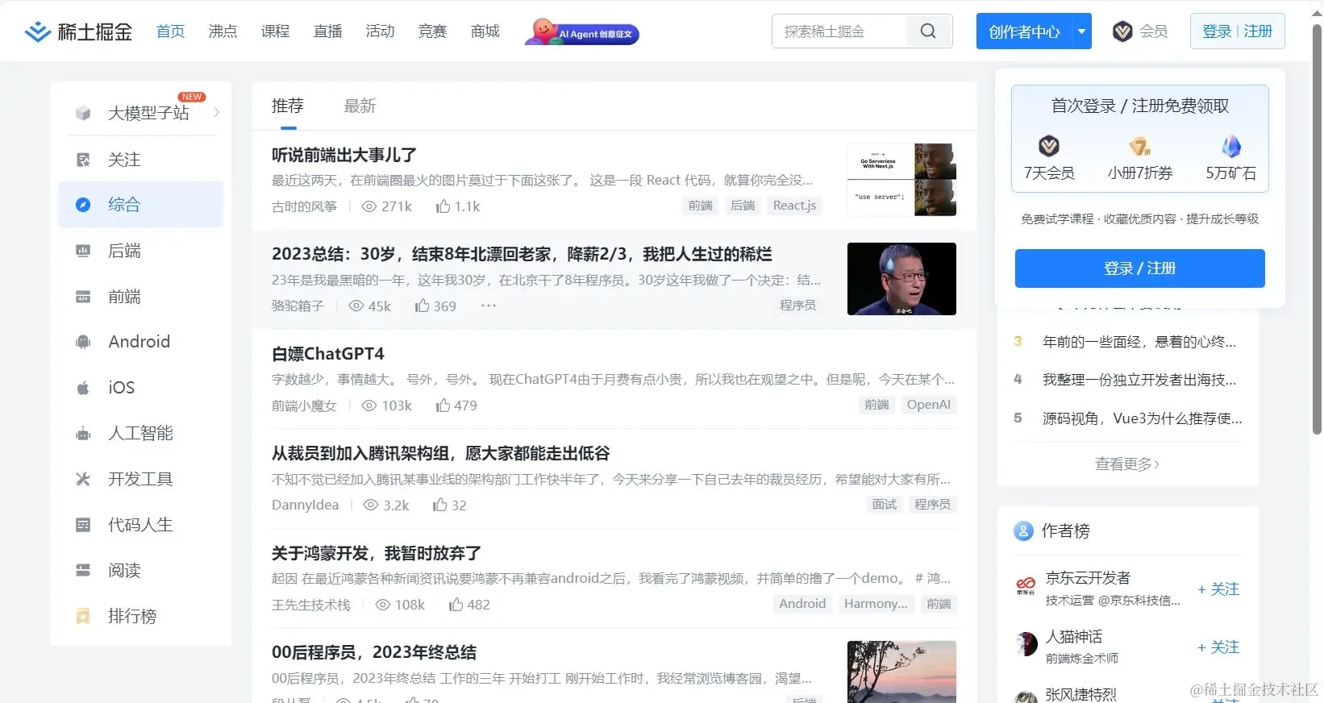This screenshot has width=1324, height=703.
Task: Click 人猫神话 avatar
Action: pyautogui.click(x=1026, y=644)
